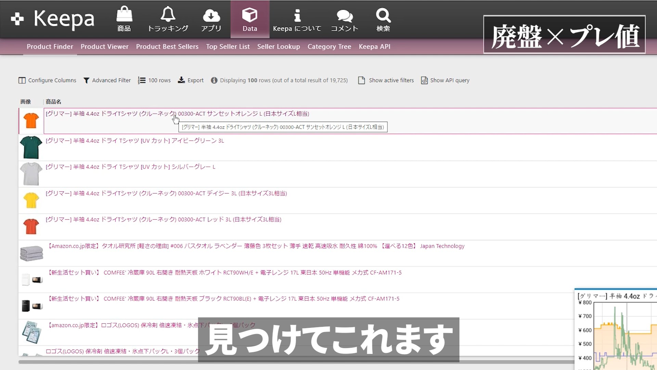Open Configure Columns
657x370 pixels.
point(47,80)
